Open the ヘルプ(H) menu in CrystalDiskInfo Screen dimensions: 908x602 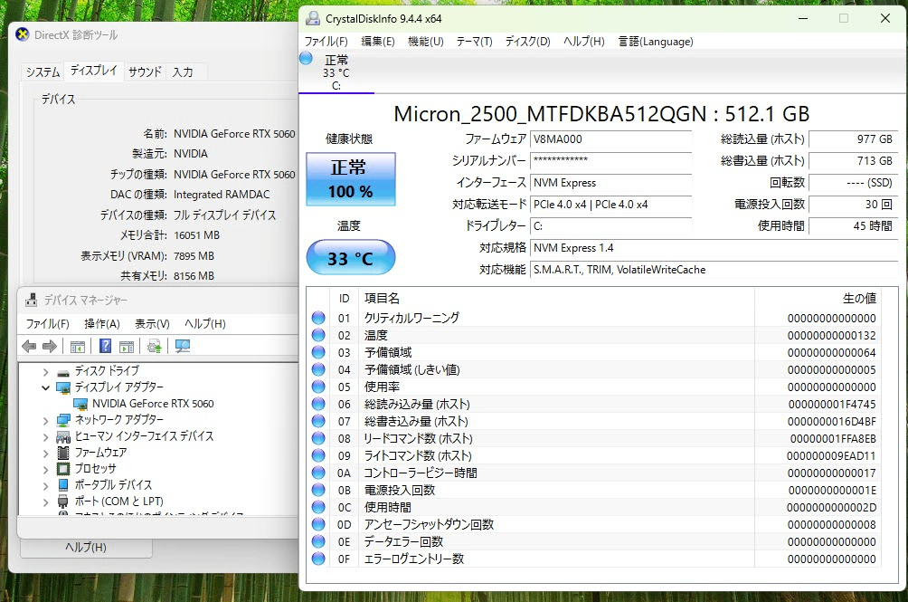coord(583,41)
